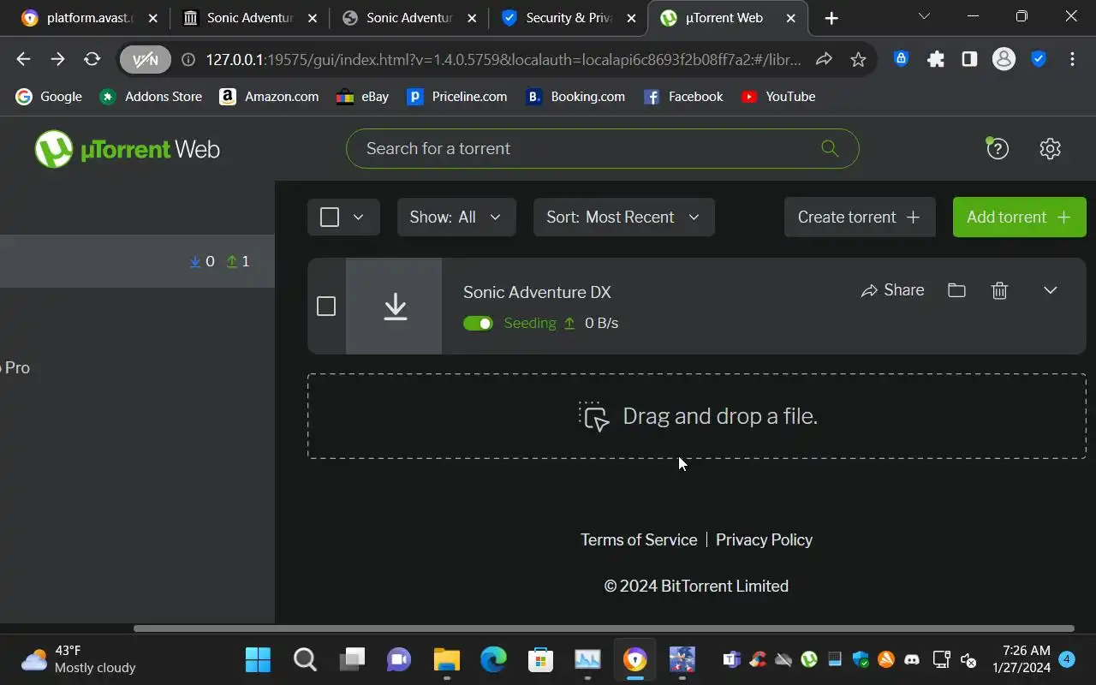The width and height of the screenshot is (1096, 685).
Task: Click the download thumbnail of Sonic Adventure DX
Action: click(394, 307)
